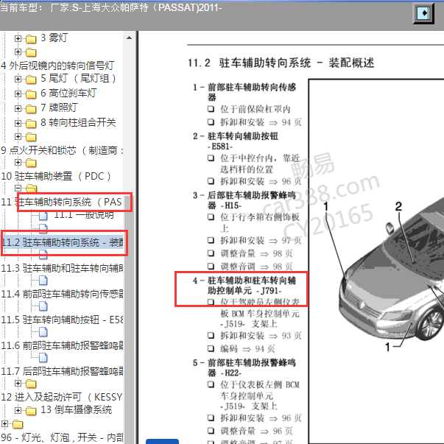Click folder icon below '11.7 后部驻车辅助报警蜂鸣器'
The width and height of the screenshot is (444, 444).
pyautogui.click(x=31, y=384)
